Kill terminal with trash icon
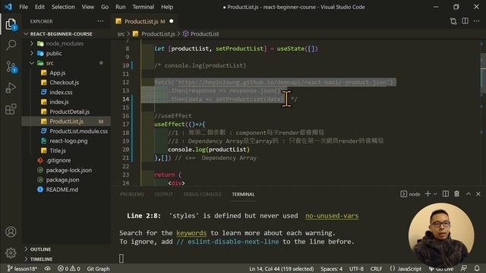 pos(456,194)
